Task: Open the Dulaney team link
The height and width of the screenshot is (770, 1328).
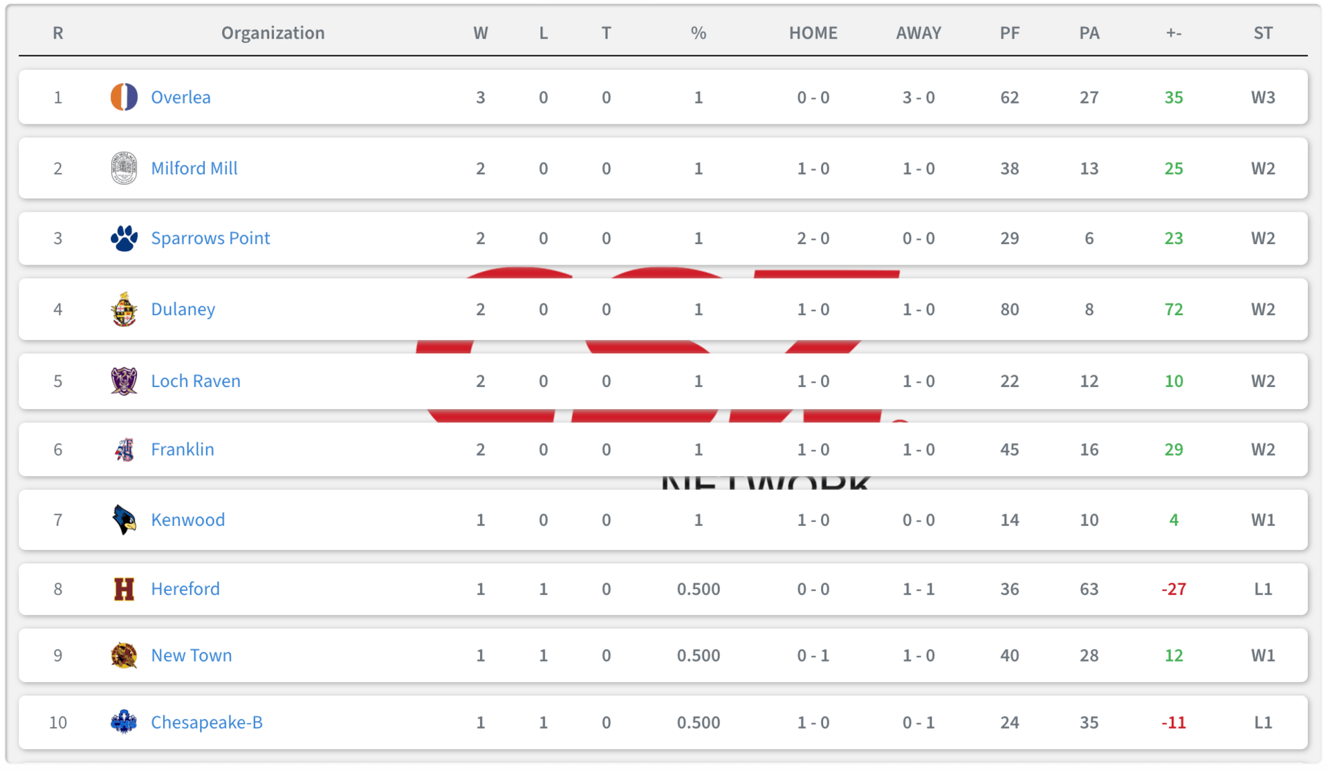Action: tap(183, 310)
